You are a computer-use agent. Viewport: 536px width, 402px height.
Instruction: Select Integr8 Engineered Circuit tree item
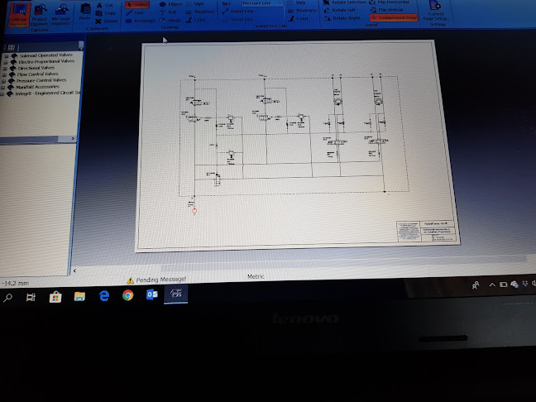(47, 93)
